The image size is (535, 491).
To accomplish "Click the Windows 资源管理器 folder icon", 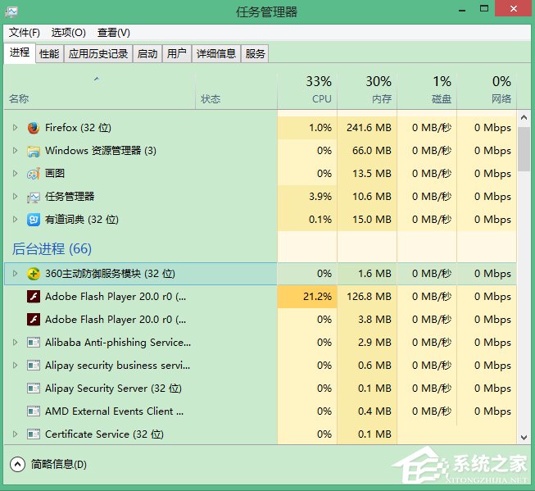I will point(34,151).
